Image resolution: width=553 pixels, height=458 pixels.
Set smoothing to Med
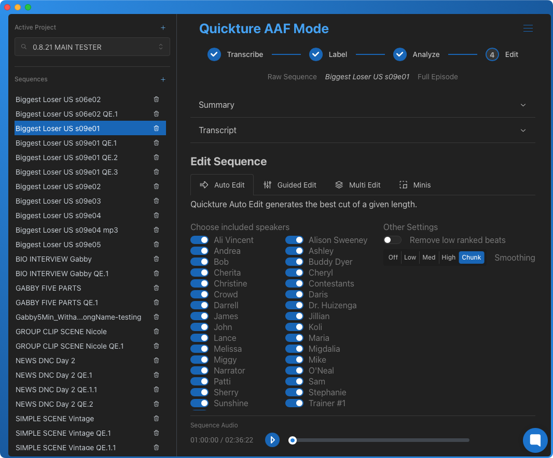(429, 257)
